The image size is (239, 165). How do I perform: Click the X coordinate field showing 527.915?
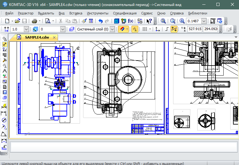pos(194,29)
